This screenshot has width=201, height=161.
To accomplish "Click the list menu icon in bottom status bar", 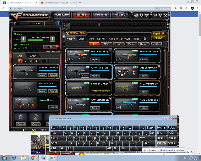I will (14, 130).
